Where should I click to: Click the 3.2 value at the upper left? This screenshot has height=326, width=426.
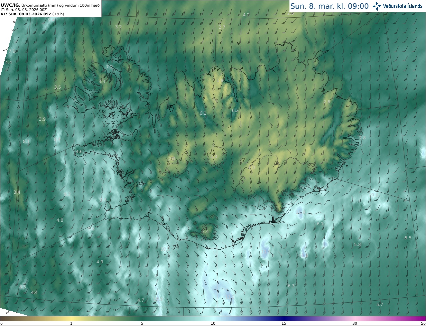(x=118, y=27)
